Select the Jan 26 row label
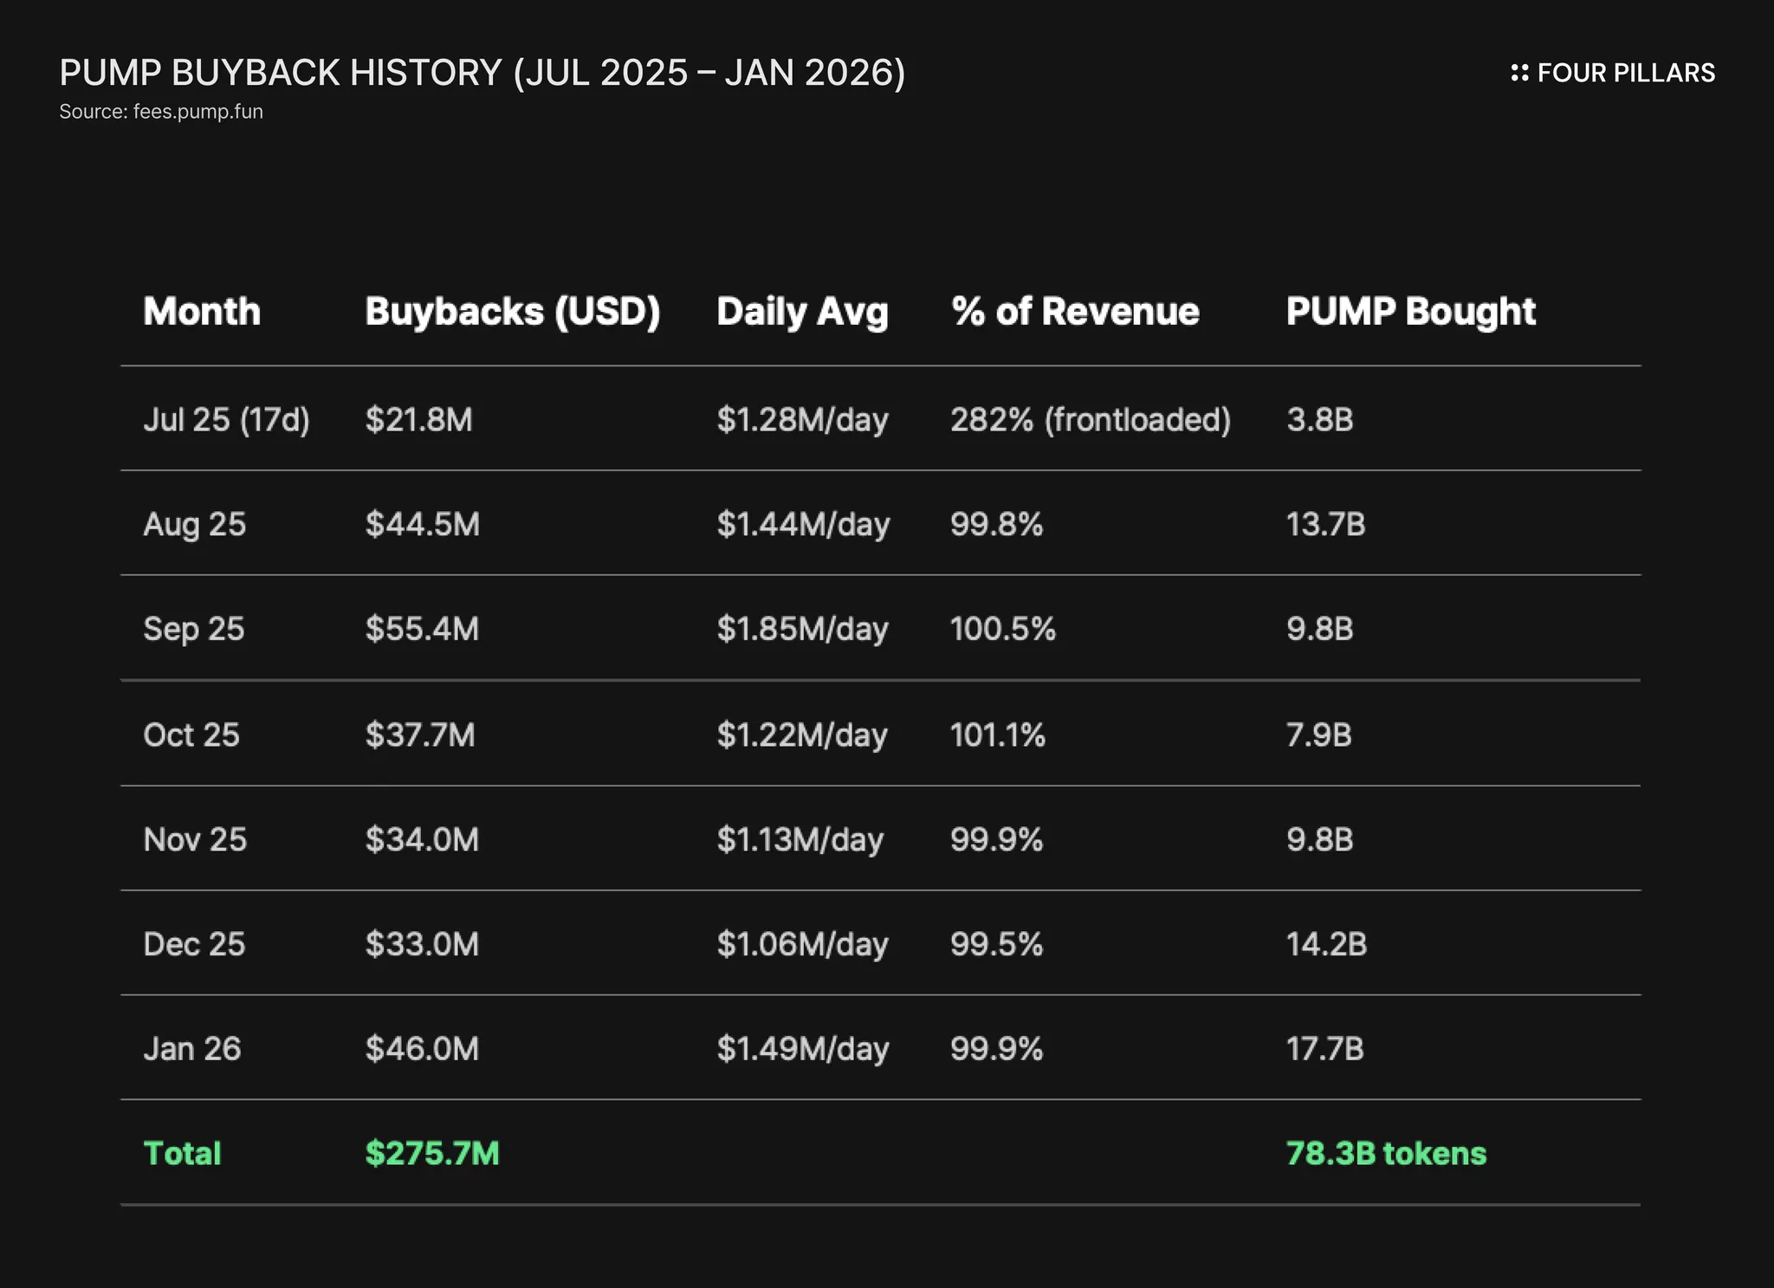 [192, 1049]
